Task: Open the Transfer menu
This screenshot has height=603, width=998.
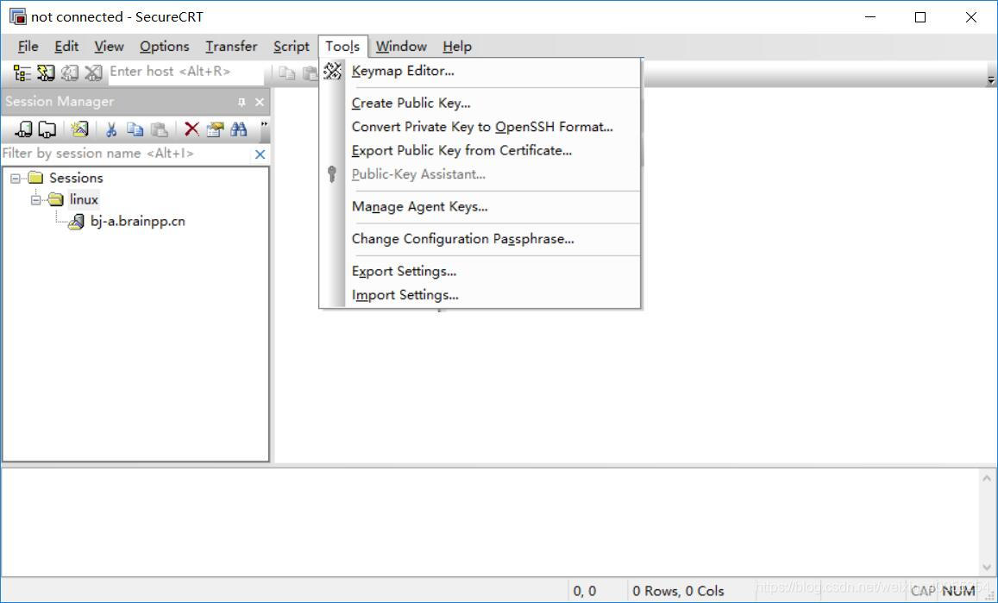Action: (x=231, y=47)
